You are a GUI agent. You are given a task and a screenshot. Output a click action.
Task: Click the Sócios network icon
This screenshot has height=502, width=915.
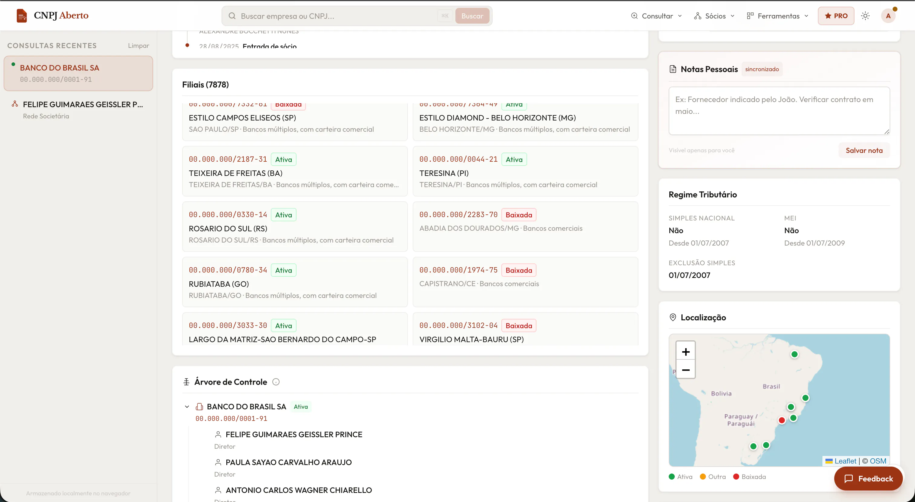698,16
